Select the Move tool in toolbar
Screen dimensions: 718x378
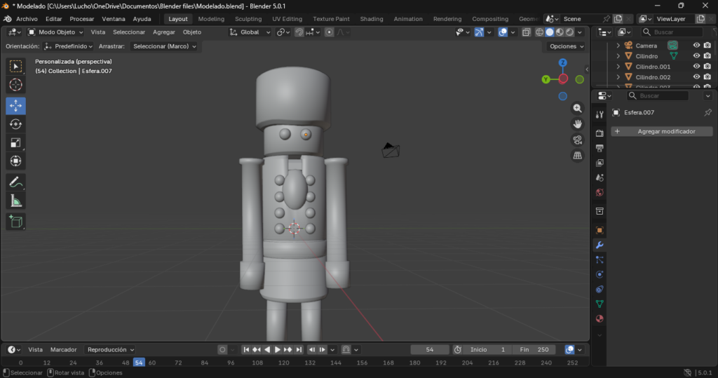coord(15,105)
